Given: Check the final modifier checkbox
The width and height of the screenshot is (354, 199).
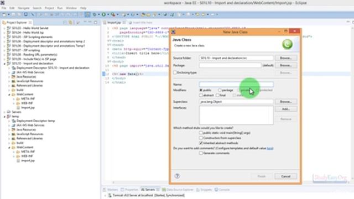Looking at the screenshot, I should pyautogui.click(x=217, y=95).
